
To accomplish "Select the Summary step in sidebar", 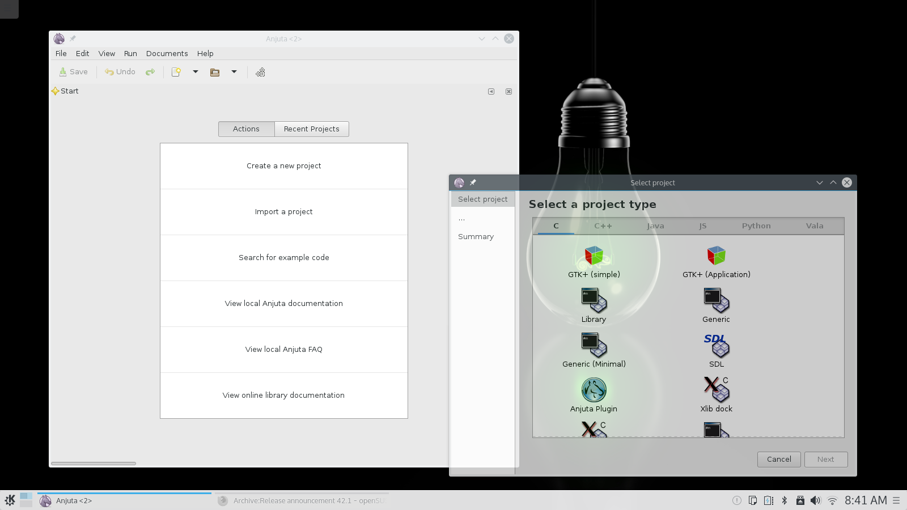I will tap(476, 237).
